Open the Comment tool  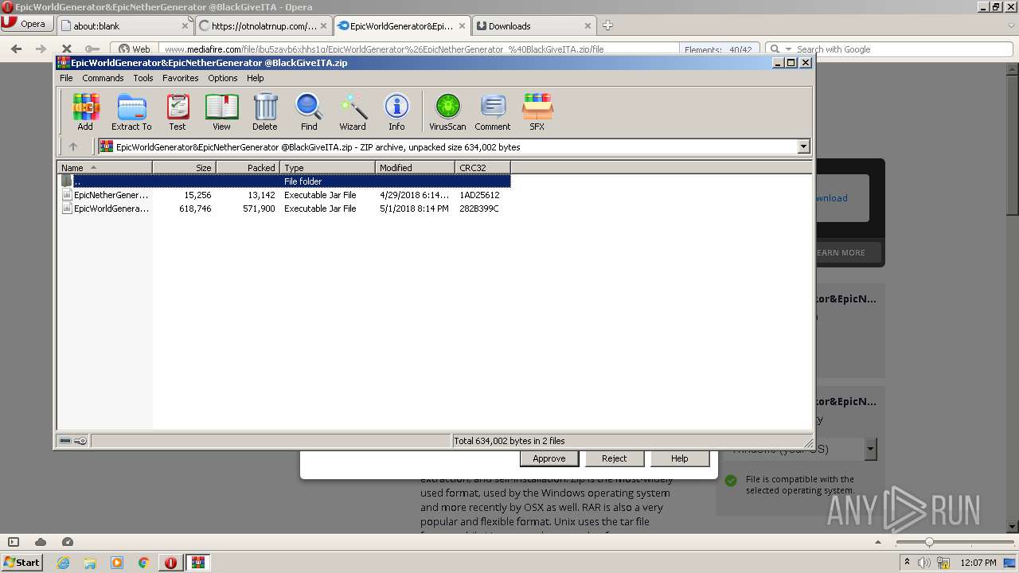493,111
